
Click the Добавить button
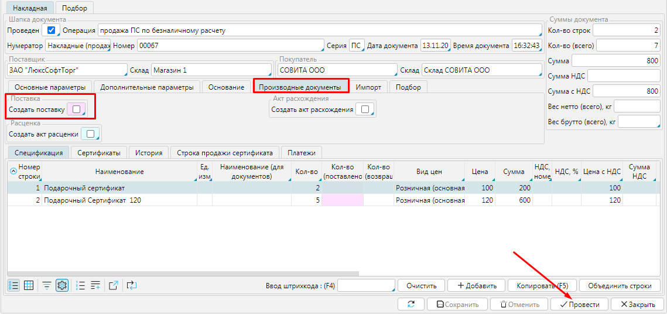click(476, 286)
